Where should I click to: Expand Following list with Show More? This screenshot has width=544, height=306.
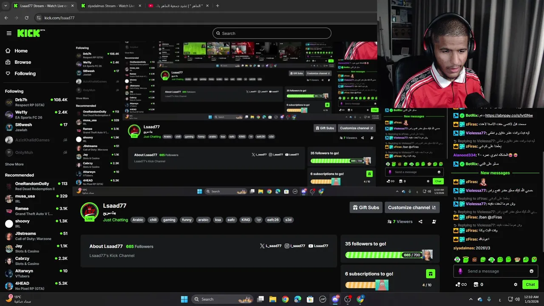point(14,164)
